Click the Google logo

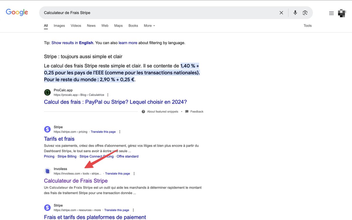(17, 12)
